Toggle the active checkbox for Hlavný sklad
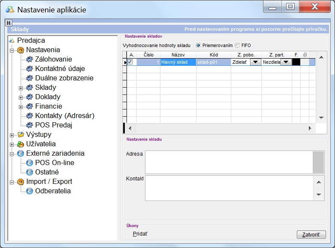 coord(130,62)
